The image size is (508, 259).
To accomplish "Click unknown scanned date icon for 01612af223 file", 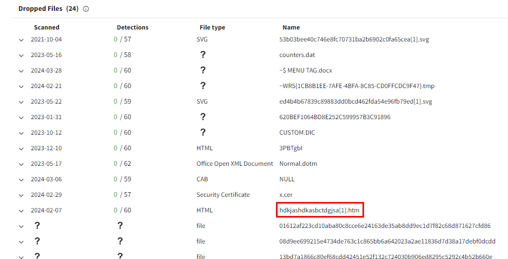I will (x=37, y=226).
